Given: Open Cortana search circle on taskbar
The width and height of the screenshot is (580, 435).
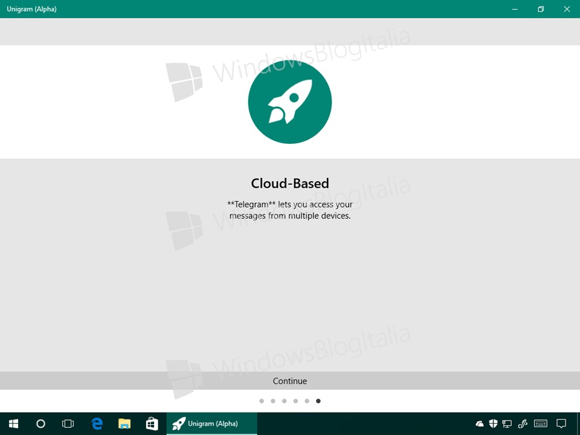Looking at the screenshot, I should [x=40, y=424].
